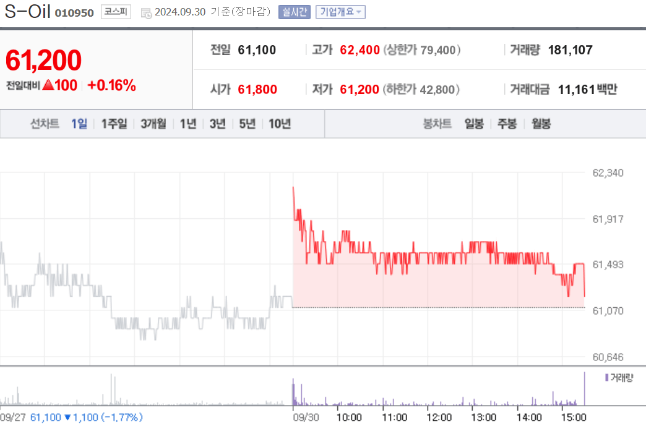This screenshot has height=442, width=646.
Task: Click the 저가 value 61,200 in the table
Action: tap(360, 89)
